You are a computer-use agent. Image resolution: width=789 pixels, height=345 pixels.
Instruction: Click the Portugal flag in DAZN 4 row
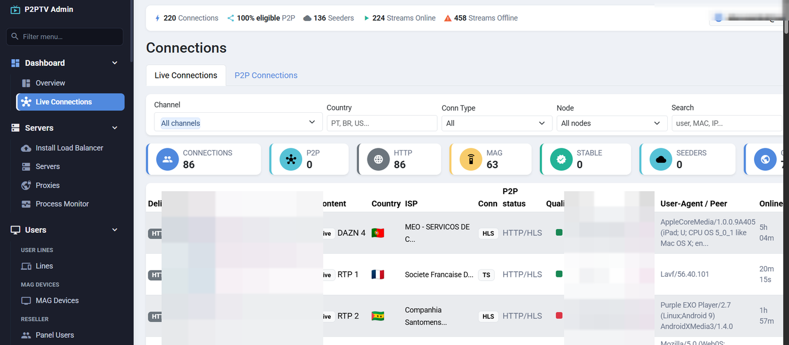378,233
